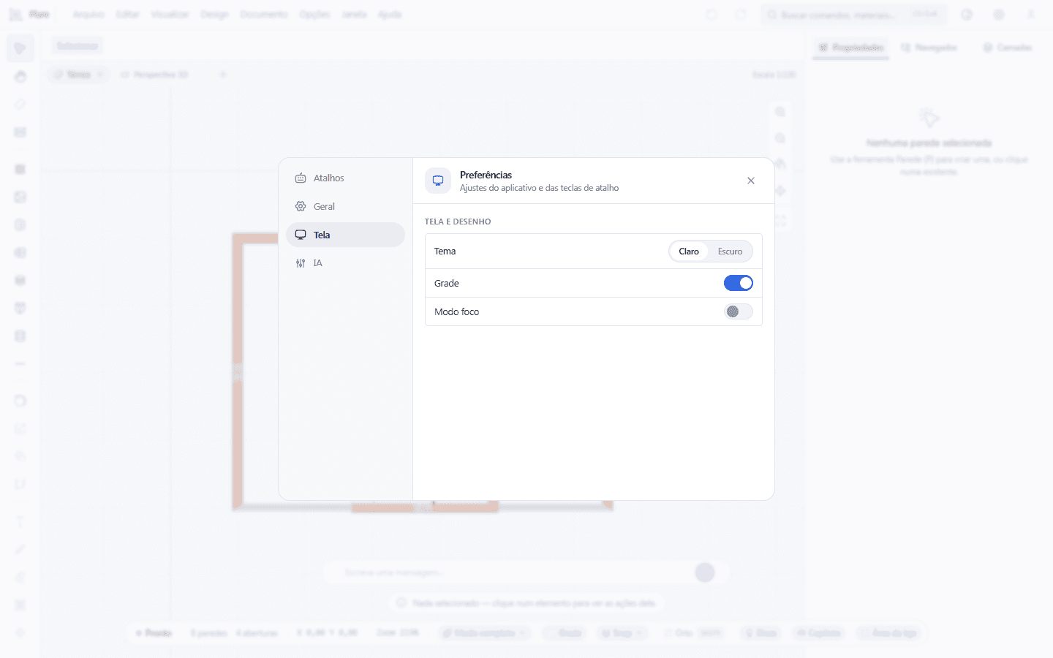Turn off the Grade switch in Preferências
The image size is (1053, 658).
click(739, 283)
